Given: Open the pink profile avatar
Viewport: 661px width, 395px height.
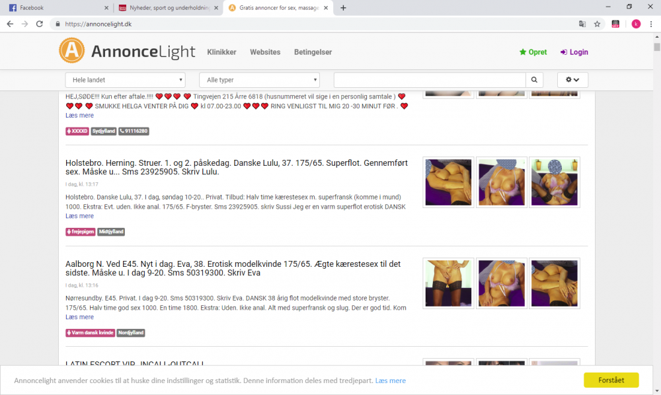Looking at the screenshot, I should (x=636, y=24).
